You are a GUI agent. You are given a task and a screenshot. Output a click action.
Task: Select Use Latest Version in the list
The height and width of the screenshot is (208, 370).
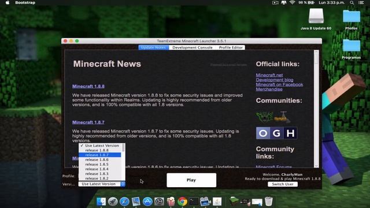100,146
